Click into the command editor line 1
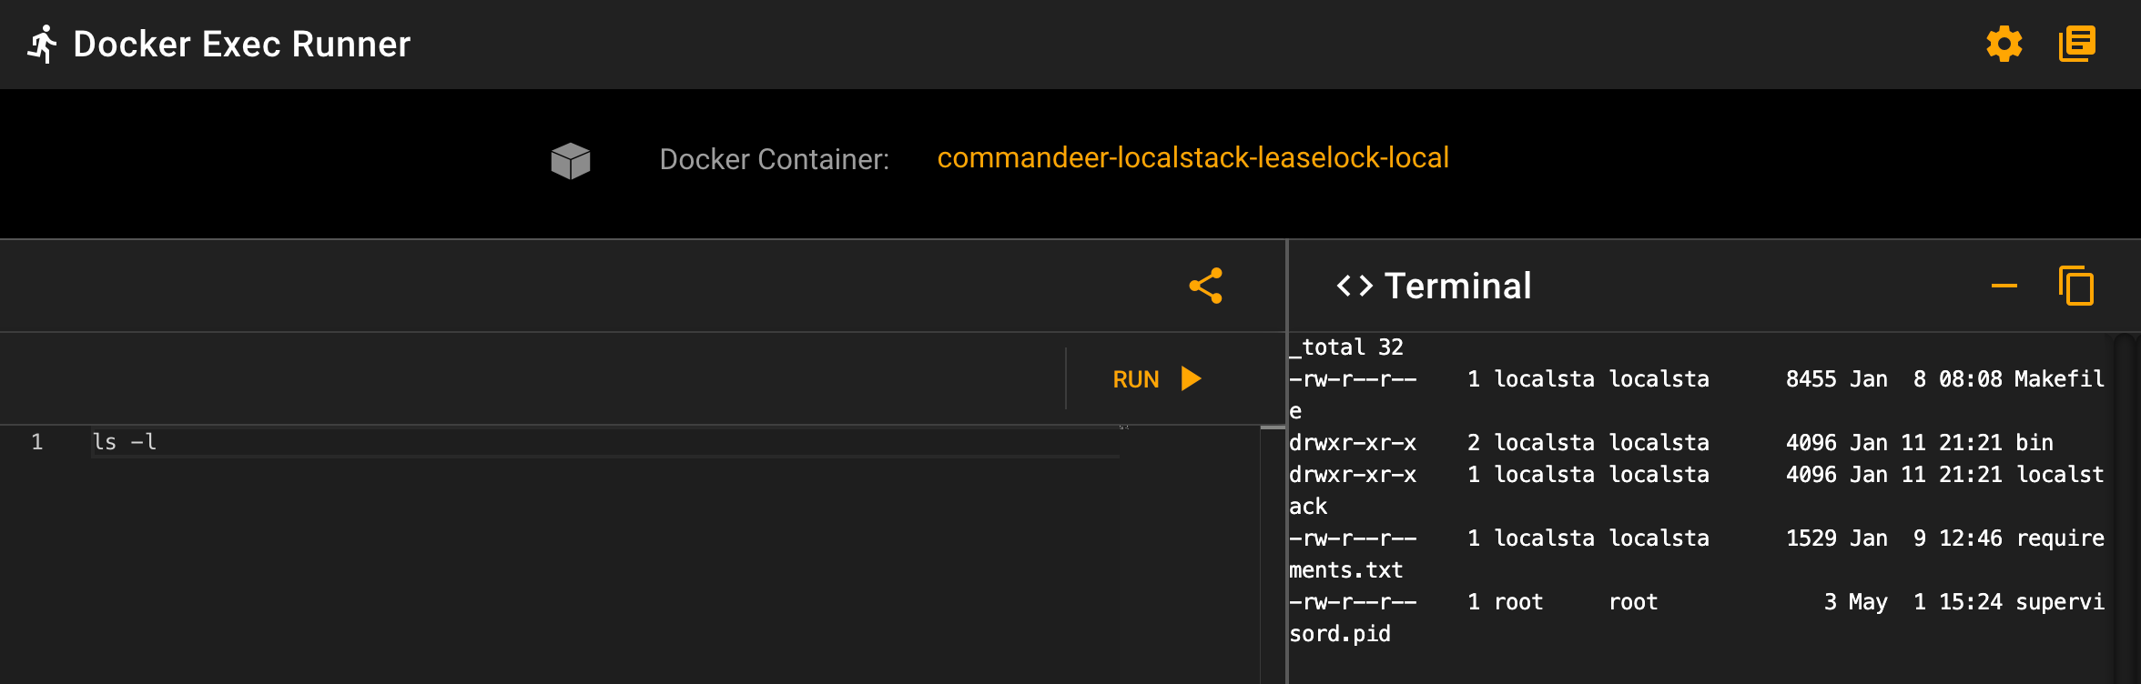 (605, 442)
